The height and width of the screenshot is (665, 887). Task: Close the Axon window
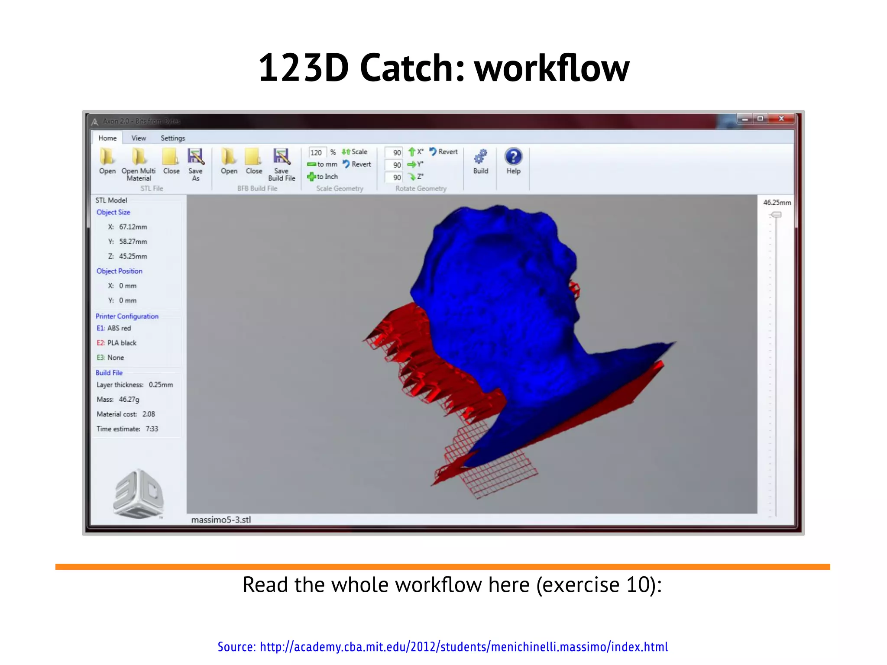pos(781,119)
